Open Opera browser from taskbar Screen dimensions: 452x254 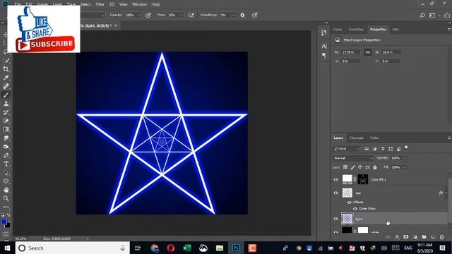[171, 248]
